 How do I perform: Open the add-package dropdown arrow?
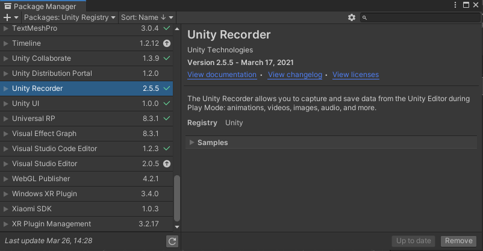(x=16, y=17)
